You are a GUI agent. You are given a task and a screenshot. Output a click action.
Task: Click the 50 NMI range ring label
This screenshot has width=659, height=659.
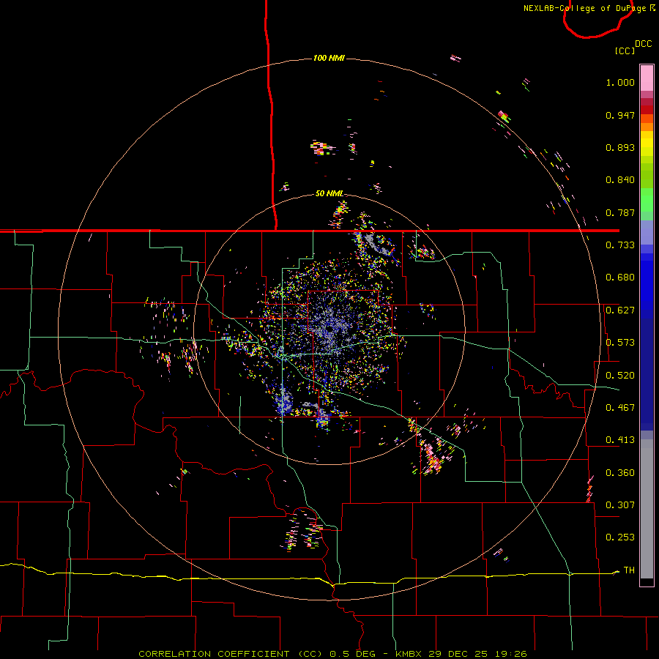click(329, 194)
